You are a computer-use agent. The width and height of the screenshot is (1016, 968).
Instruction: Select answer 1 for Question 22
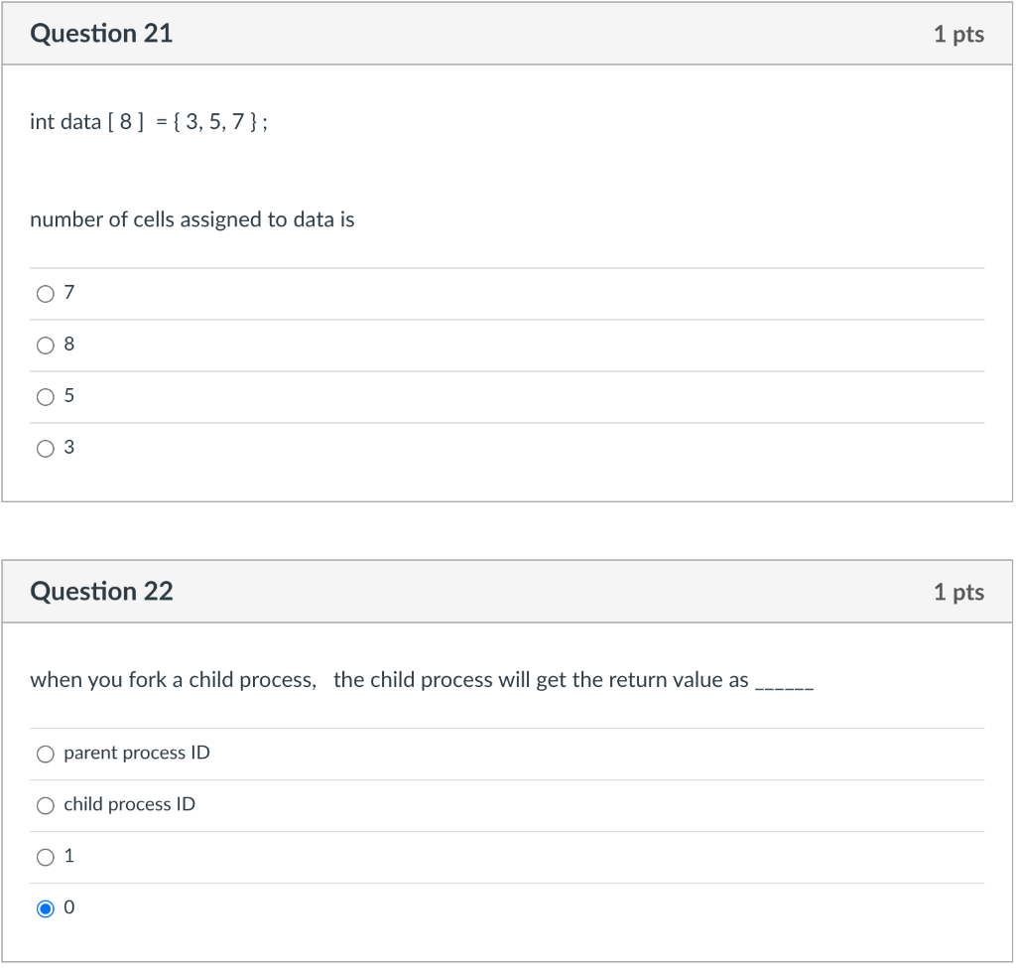[x=46, y=858]
